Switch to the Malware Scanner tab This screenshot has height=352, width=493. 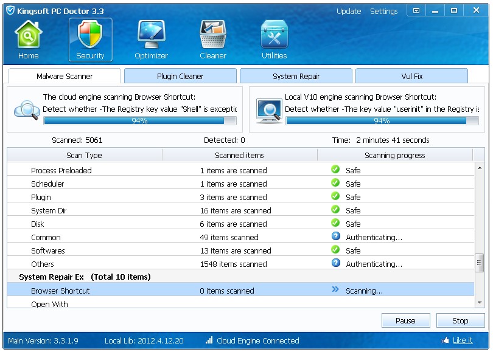[65, 77]
